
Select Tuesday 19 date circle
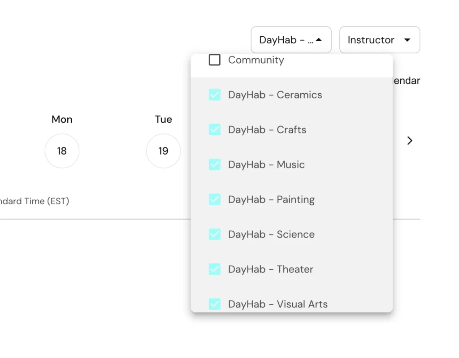163,151
